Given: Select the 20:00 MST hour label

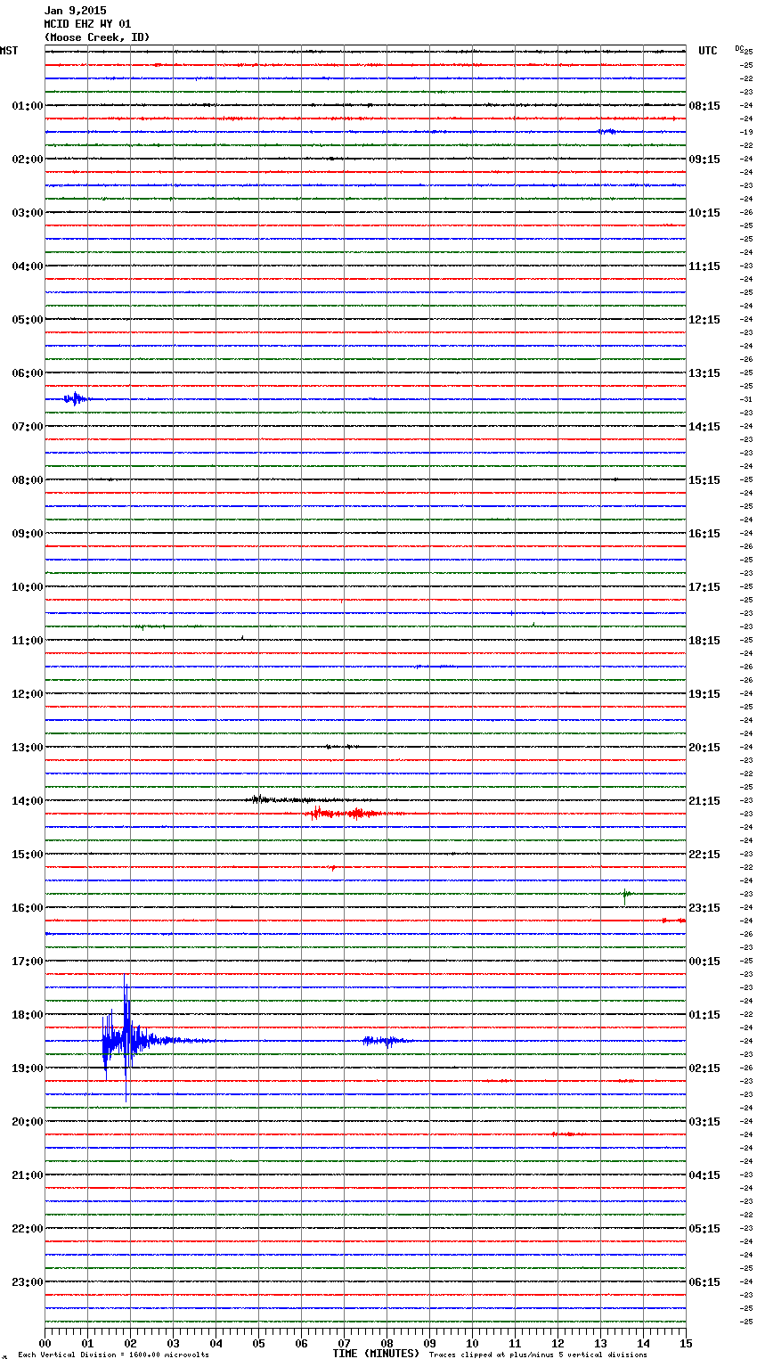Looking at the screenshot, I should click(28, 1122).
